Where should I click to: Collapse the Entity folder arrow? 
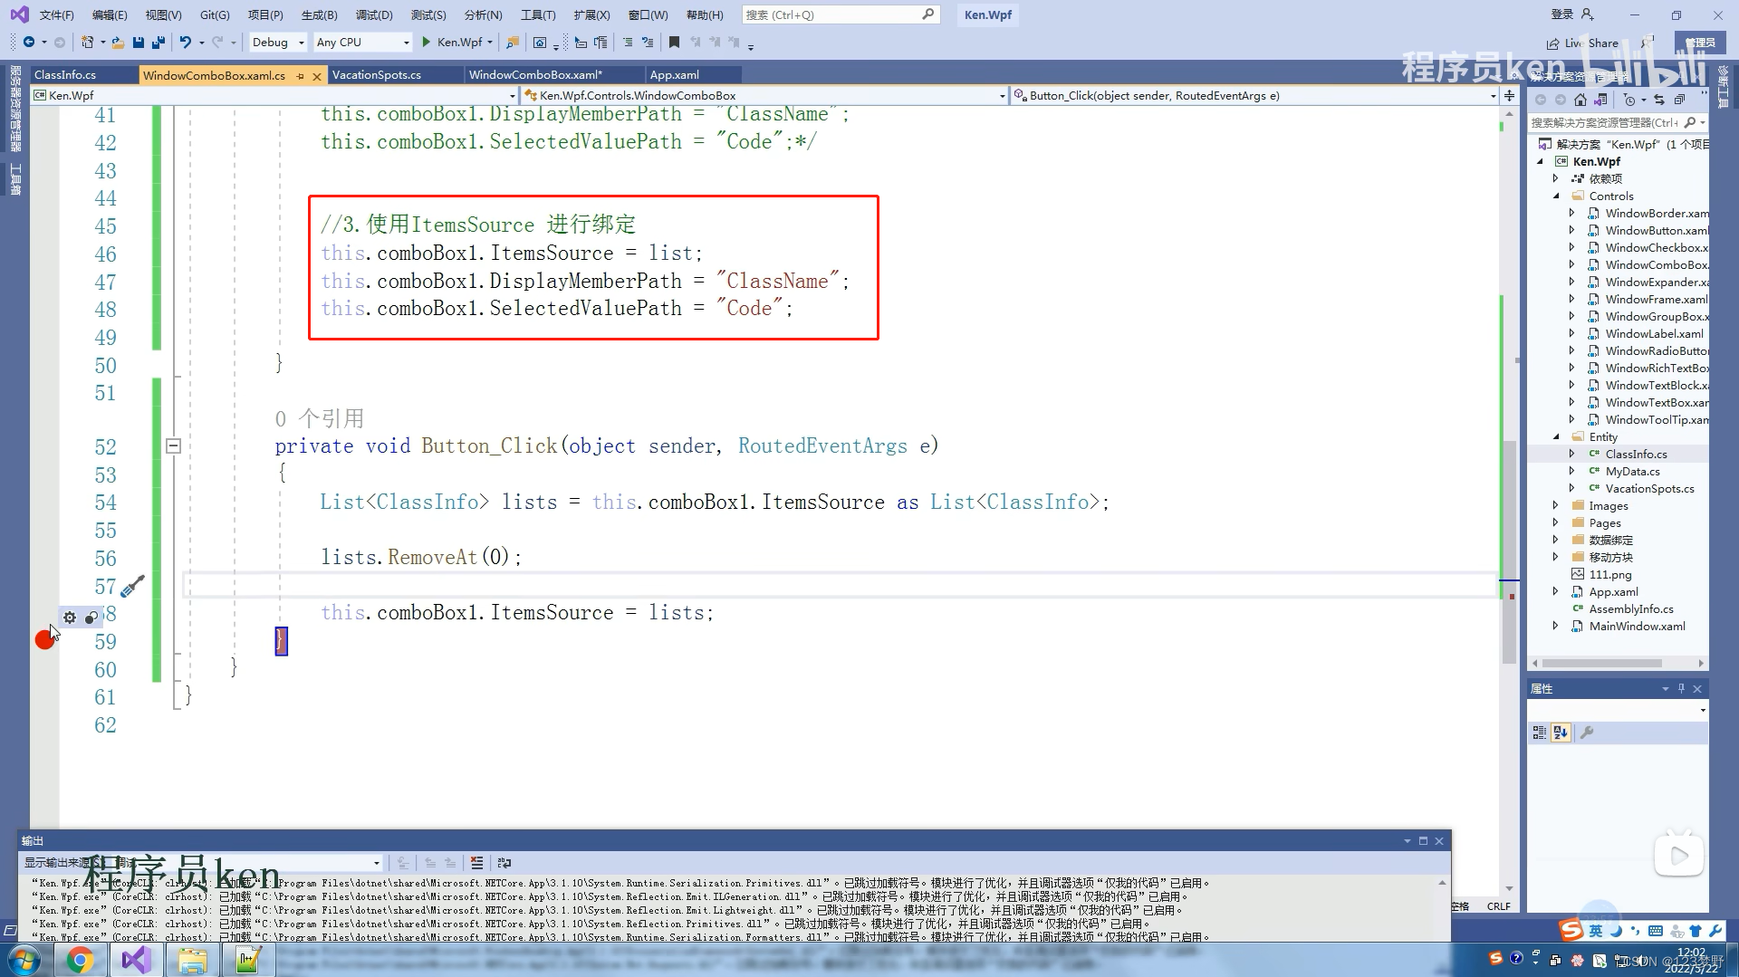point(1557,436)
